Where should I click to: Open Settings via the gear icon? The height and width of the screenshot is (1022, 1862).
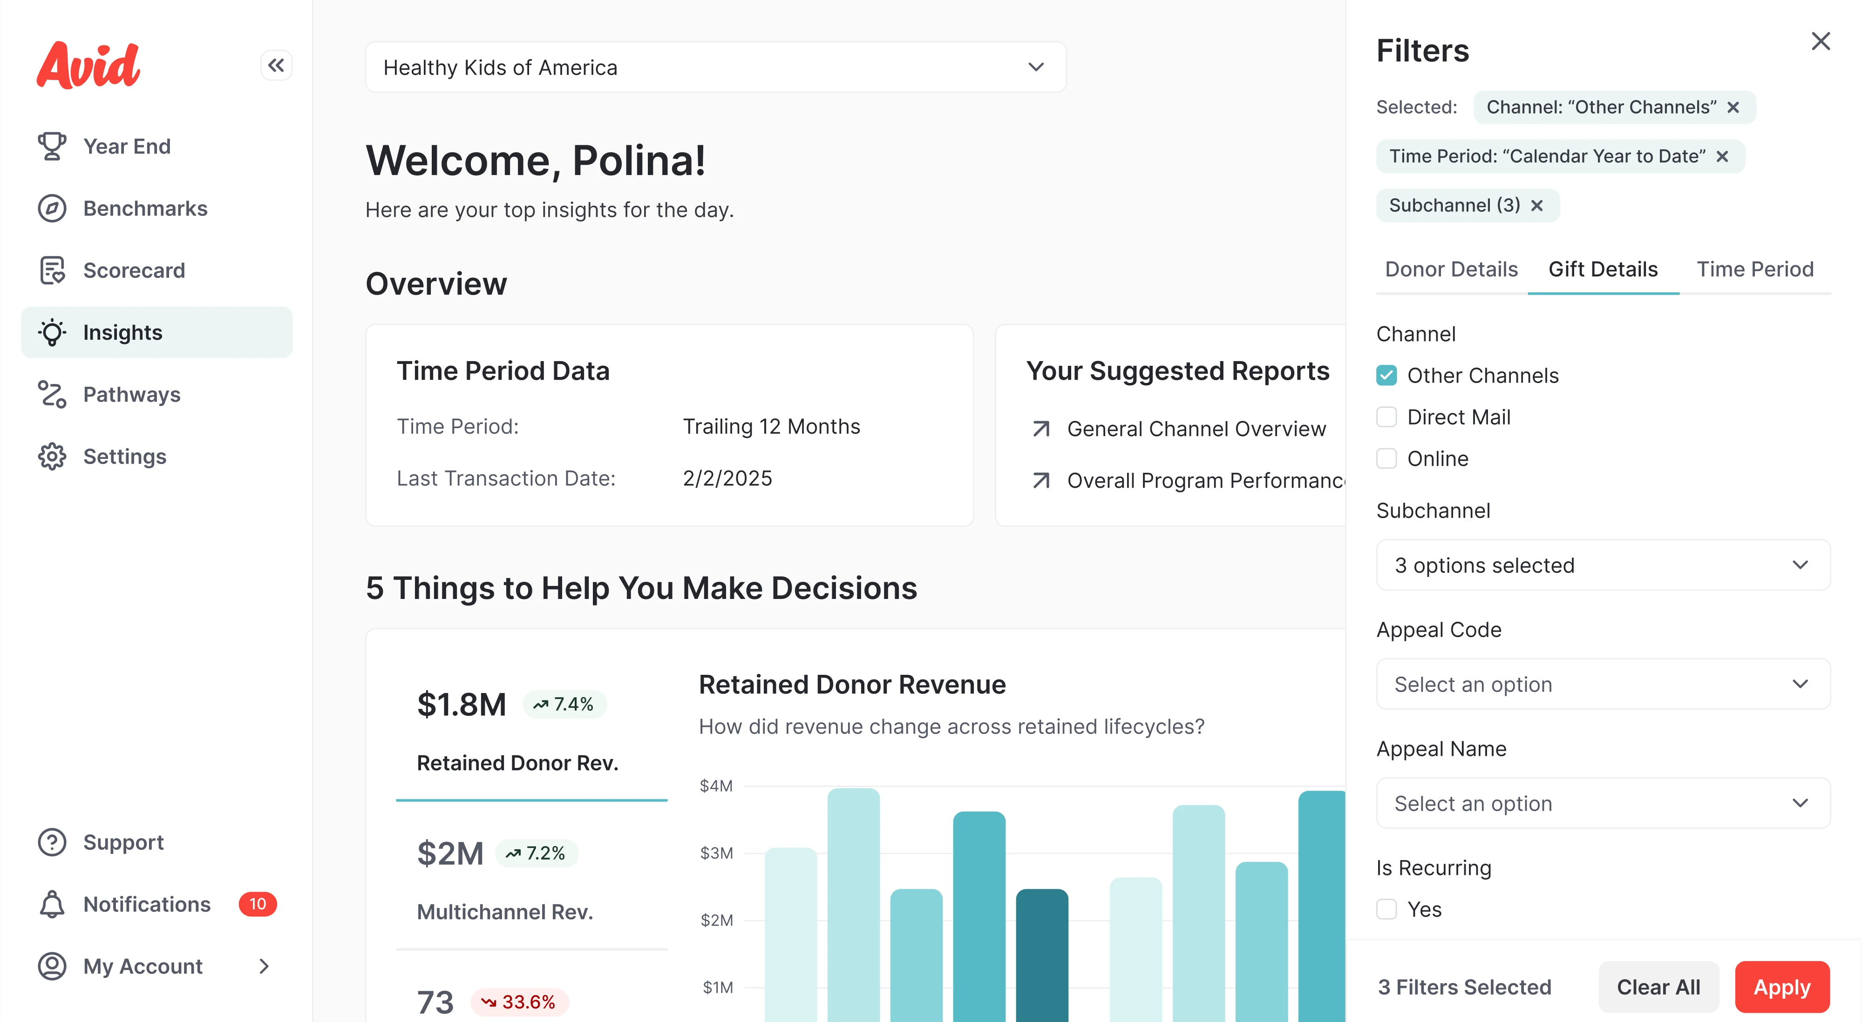pyautogui.click(x=51, y=457)
